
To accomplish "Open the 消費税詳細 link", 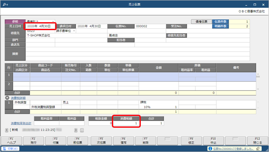I will click(18, 98).
